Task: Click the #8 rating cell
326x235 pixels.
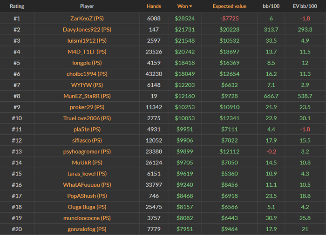Action: 17,96
